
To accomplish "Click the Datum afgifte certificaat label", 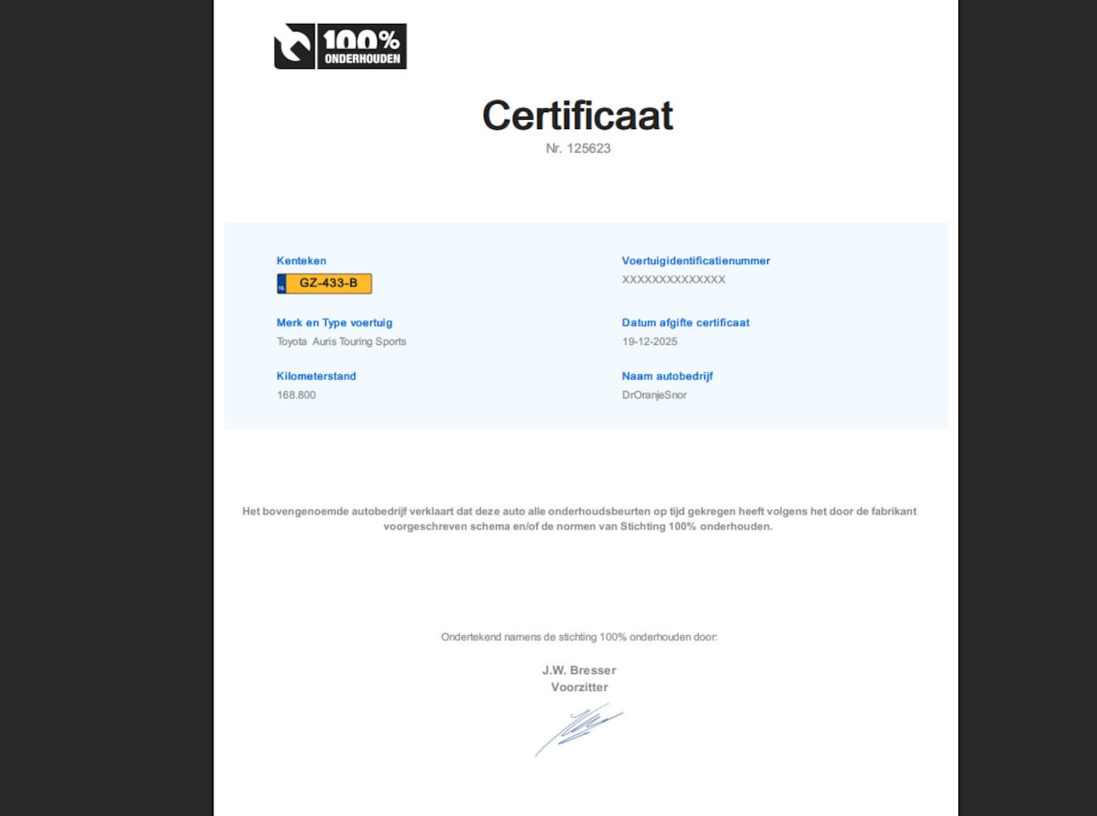I will point(685,323).
